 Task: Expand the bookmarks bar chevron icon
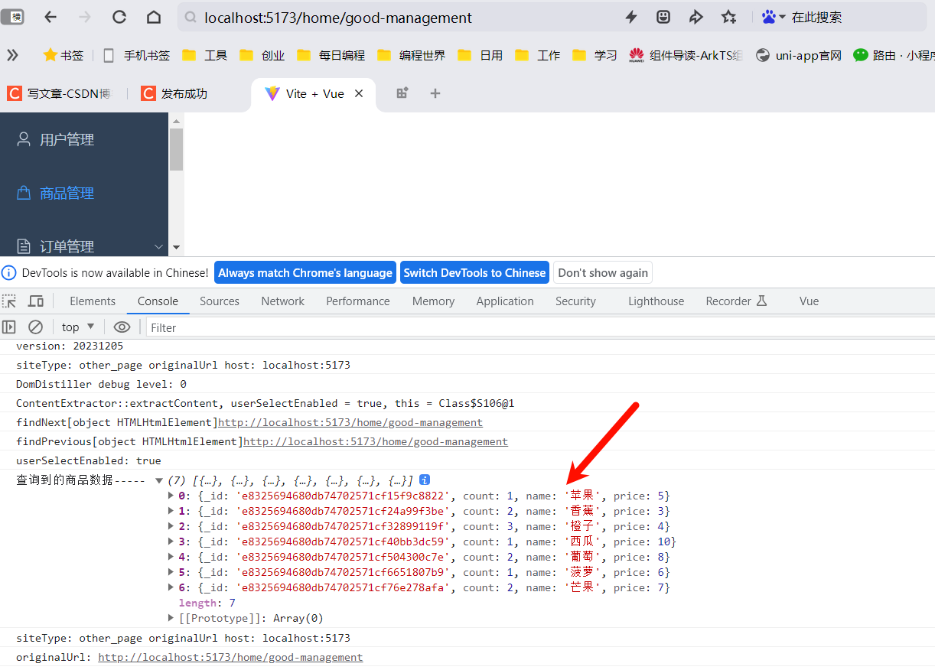pyautogui.click(x=12, y=55)
